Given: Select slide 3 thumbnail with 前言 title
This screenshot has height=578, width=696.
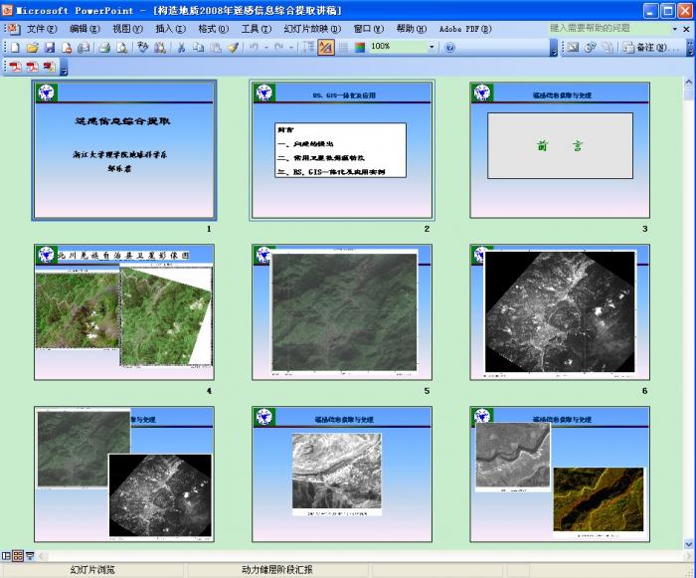Looking at the screenshot, I should (560, 149).
